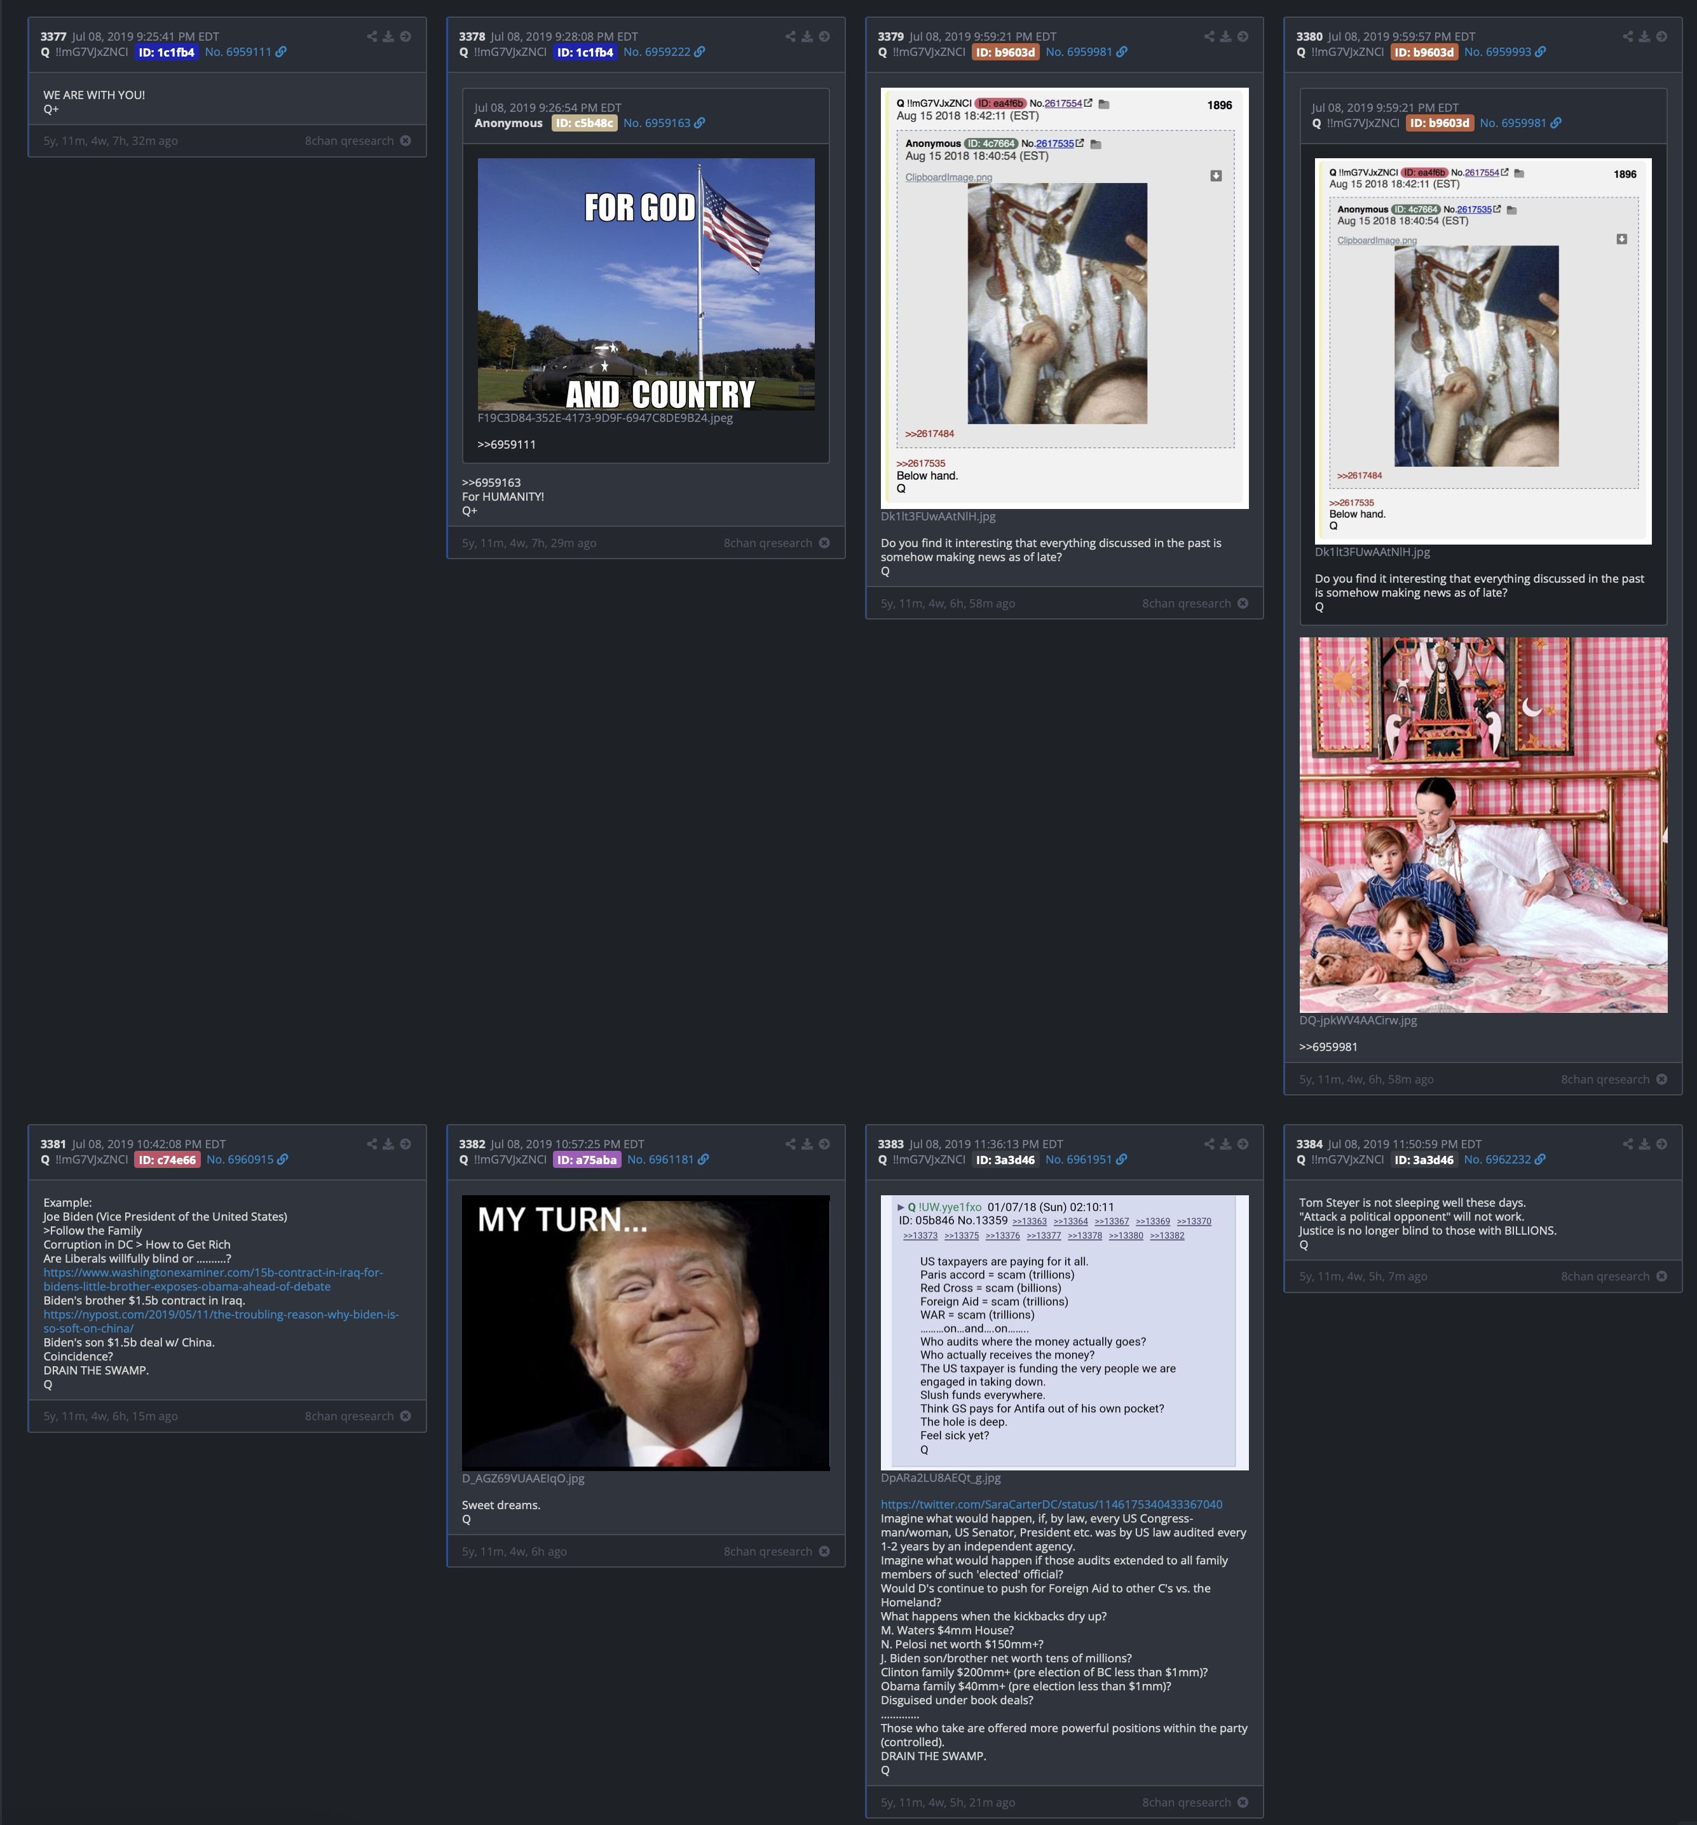1697x1825 pixels.
Task: Click the download icon on post 3384
Action: 1645,1144
